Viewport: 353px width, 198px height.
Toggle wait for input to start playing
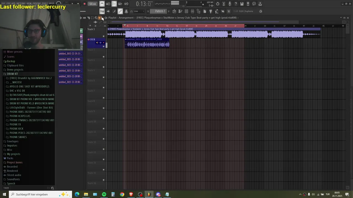pos(108,4)
